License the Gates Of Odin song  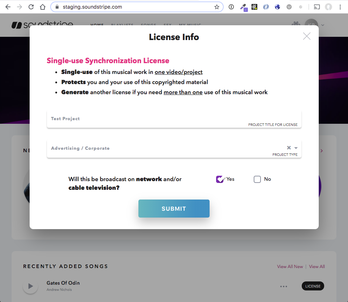click(313, 286)
